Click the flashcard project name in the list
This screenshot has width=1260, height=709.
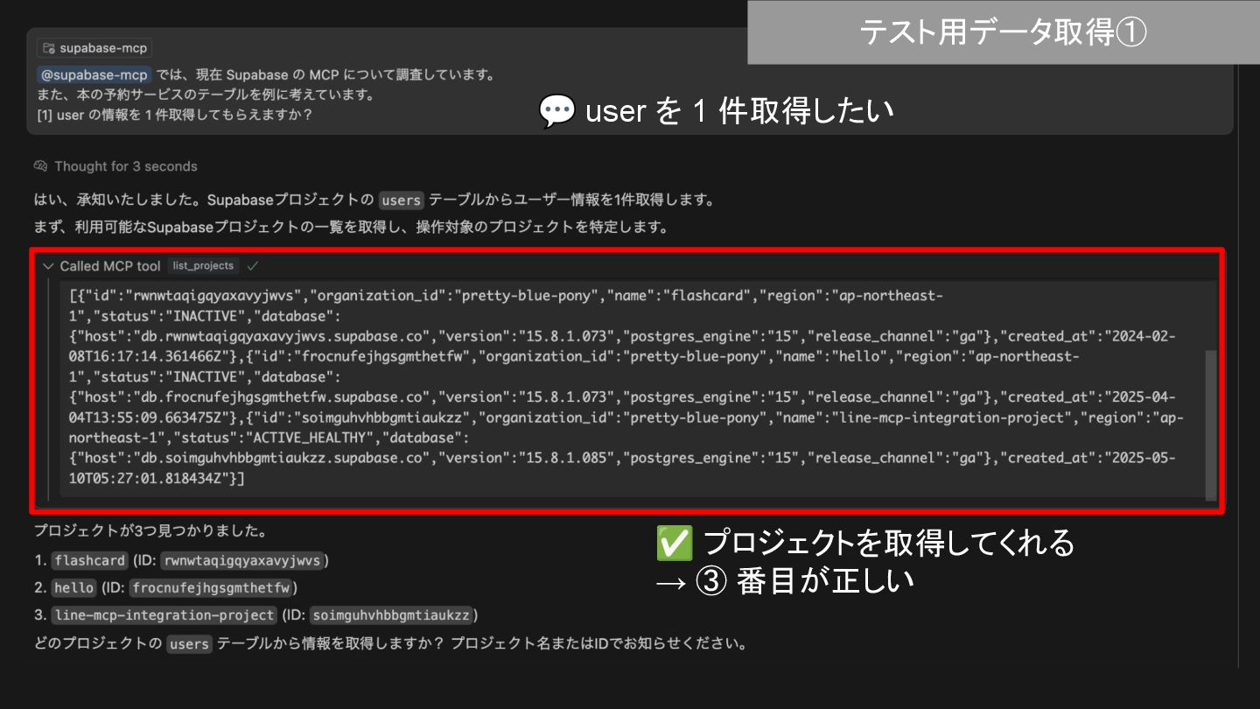coord(90,561)
